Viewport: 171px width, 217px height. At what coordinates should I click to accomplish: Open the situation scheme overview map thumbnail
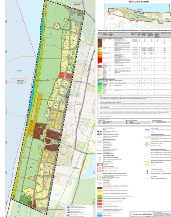tap(138, 16)
